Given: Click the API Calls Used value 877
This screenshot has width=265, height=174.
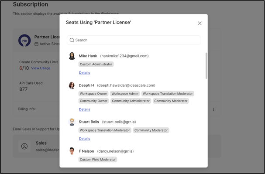Looking at the screenshot, I should [23, 89].
